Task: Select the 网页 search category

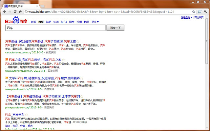Action: [41, 22]
